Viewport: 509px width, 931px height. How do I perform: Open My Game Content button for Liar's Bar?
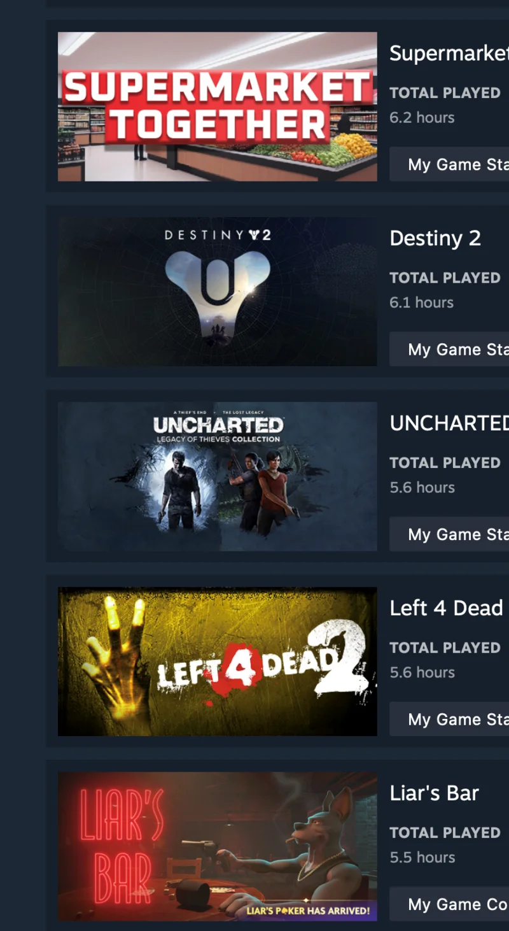pyautogui.click(x=449, y=904)
